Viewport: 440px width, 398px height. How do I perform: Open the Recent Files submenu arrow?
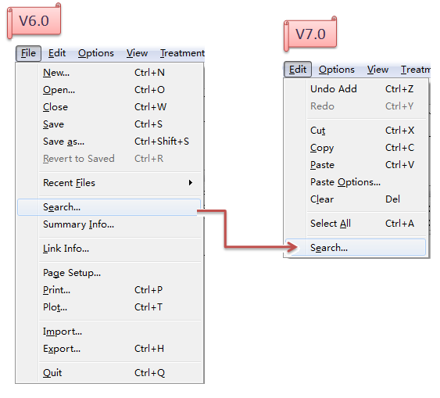pos(191,183)
